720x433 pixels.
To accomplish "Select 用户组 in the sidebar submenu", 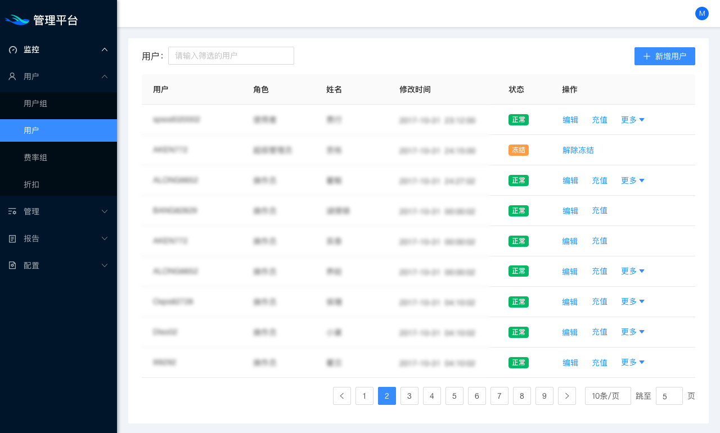I will click(x=35, y=103).
